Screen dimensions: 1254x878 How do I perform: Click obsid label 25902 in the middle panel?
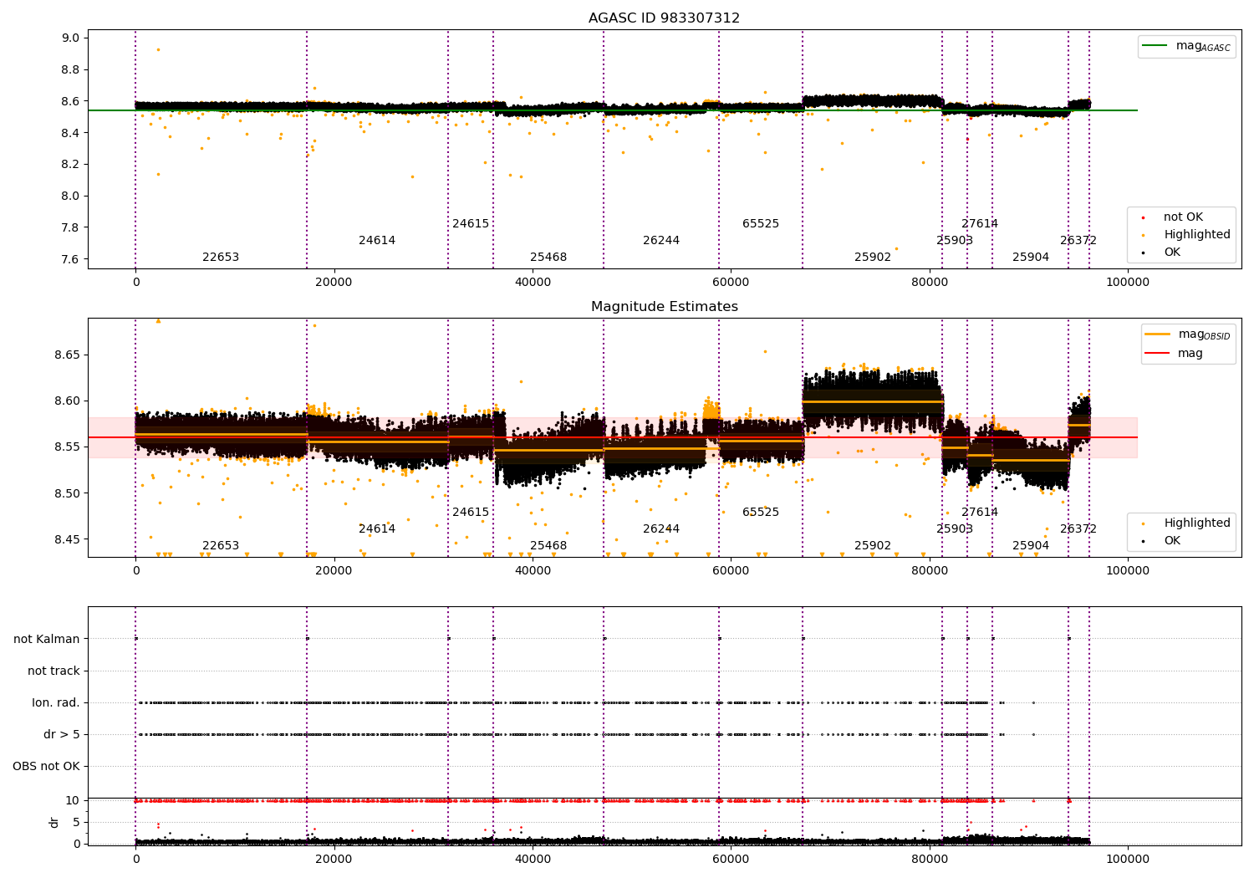tap(873, 546)
